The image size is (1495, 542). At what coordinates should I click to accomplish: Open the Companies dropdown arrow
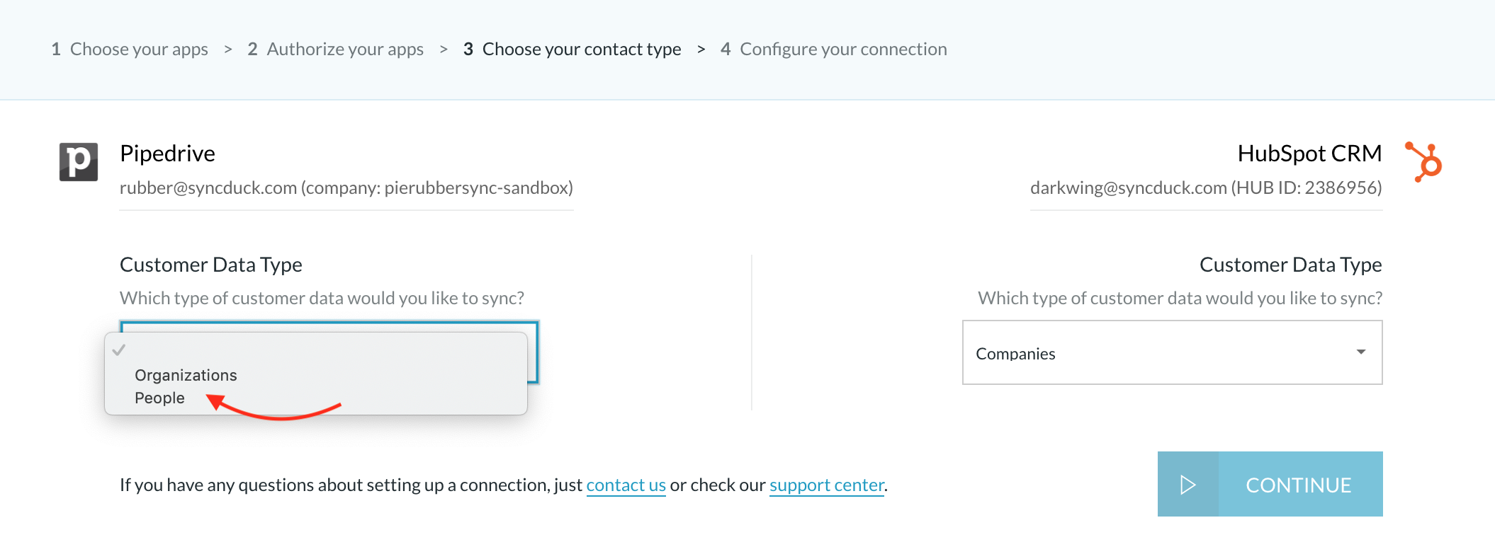point(1360,352)
